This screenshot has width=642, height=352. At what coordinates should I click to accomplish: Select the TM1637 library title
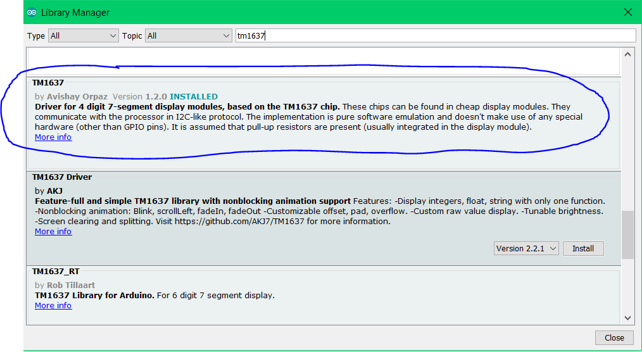[48, 83]
